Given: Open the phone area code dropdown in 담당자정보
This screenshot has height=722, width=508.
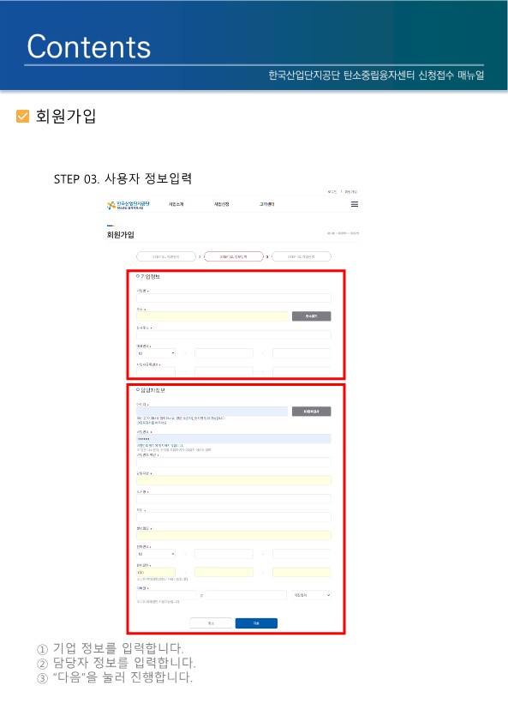Looking at the screenshot, I should pyautogui.click(x=156, y=554).
